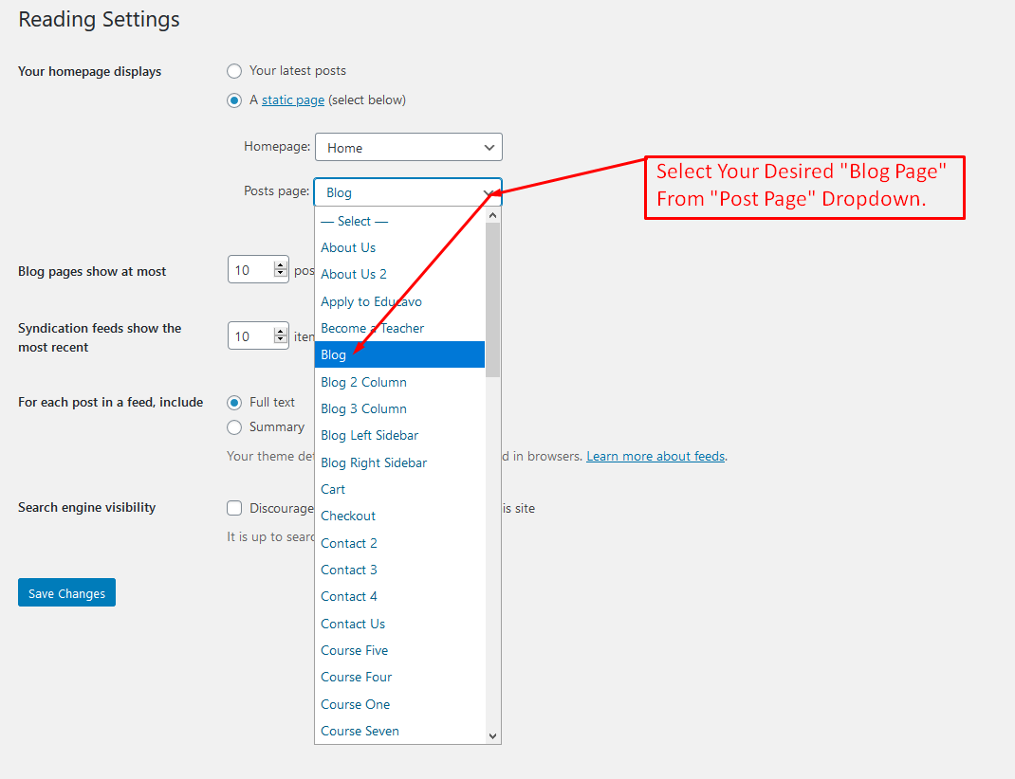Click scroll down arrow in dropdown list
The height and width of the screenshot is (779, 1015).
point(492,735)
